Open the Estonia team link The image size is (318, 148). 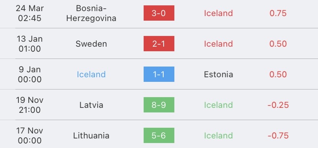[218, 74]
